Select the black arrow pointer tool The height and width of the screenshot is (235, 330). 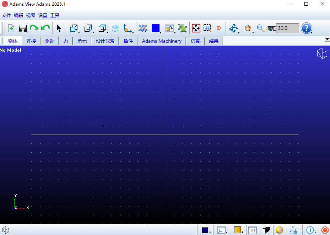tap(59, 28)
